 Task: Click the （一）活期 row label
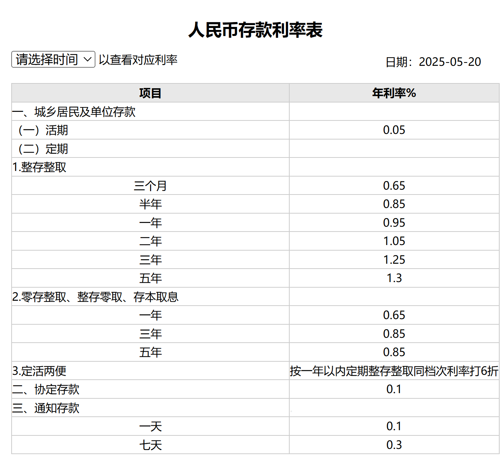point(43,130)
